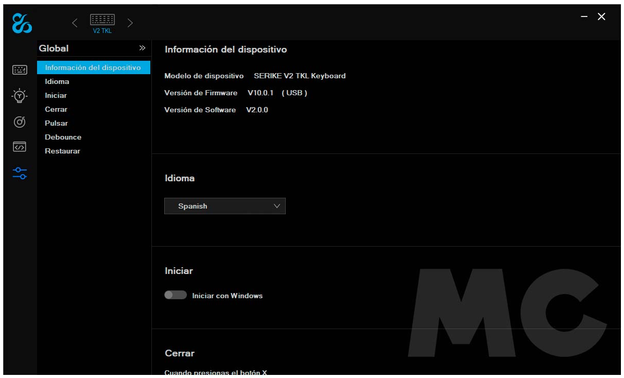The image size is (624, 378).
Task: Collapse the Global panel with double chevron
Action: click(142, 48)
